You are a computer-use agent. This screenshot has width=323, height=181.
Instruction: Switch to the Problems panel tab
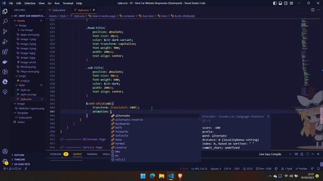coord(56,154)
